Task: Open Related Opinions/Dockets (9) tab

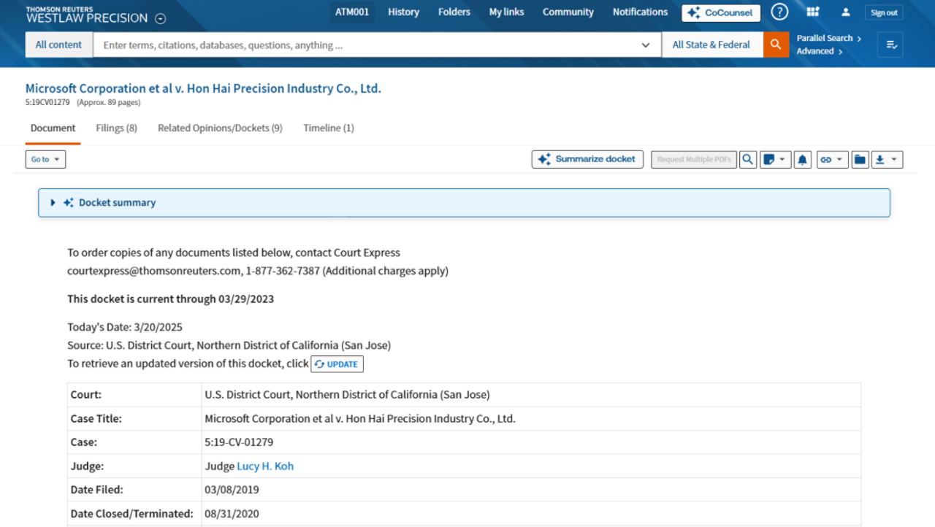Action: point(220,128)
